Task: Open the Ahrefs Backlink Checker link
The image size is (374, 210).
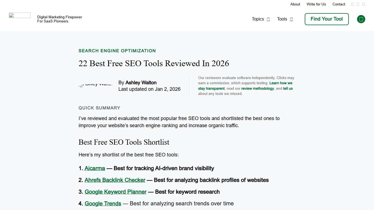Action: [115, 180]
